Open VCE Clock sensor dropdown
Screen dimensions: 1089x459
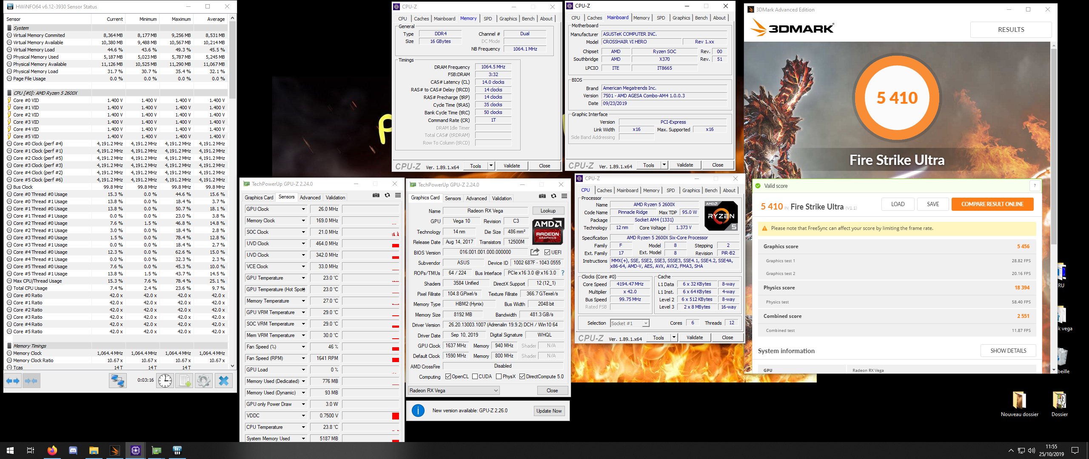tap(303, 266)
